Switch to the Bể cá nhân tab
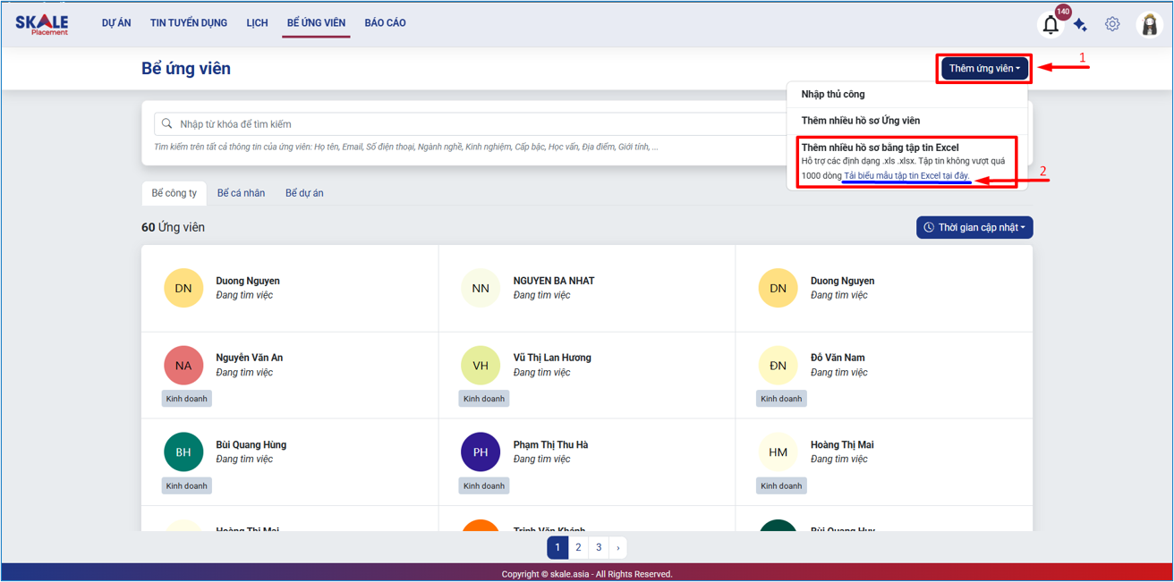This screenshot has width=1174, height=582. 241,193
